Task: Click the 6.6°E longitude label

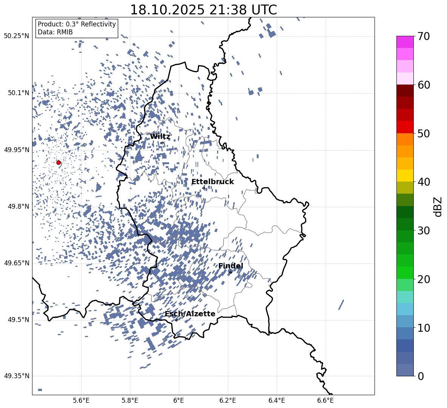Action: point(325,400)
